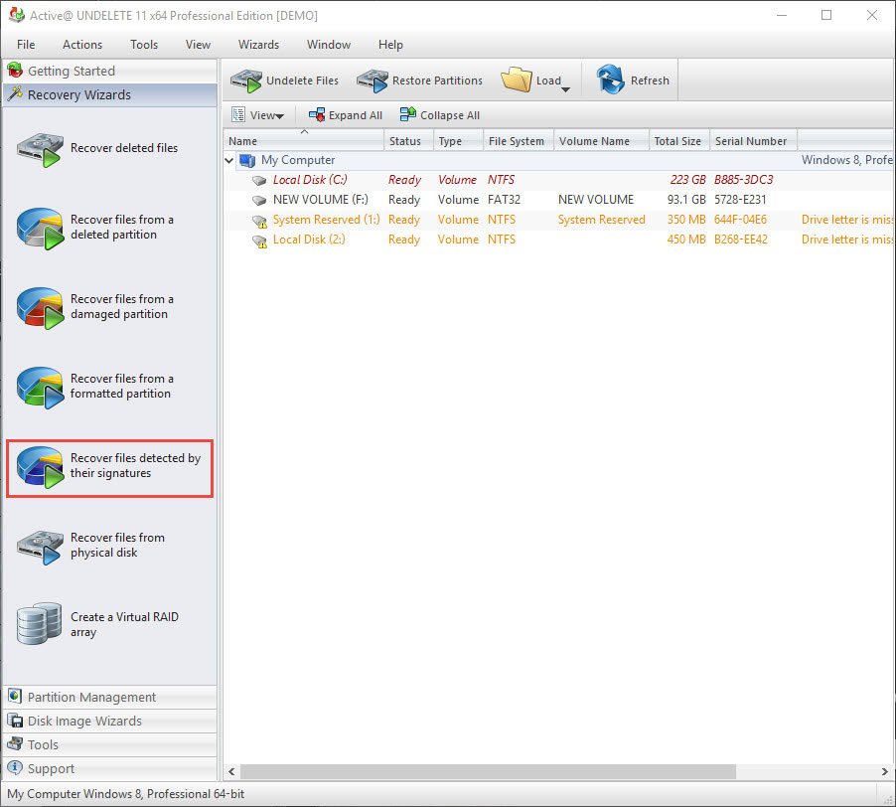Collapse the My Computer tree node

point(229,159)
